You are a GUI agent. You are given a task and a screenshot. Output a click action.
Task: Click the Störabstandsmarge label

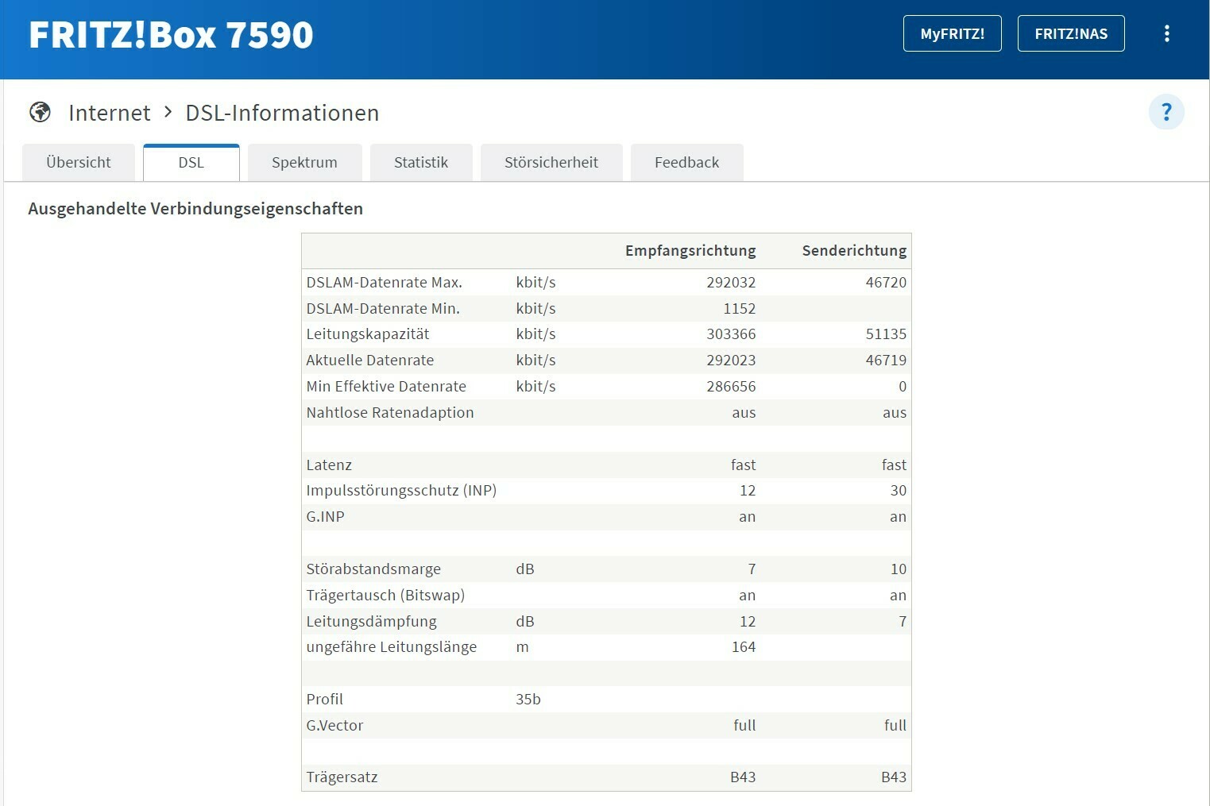click(373, 569)
